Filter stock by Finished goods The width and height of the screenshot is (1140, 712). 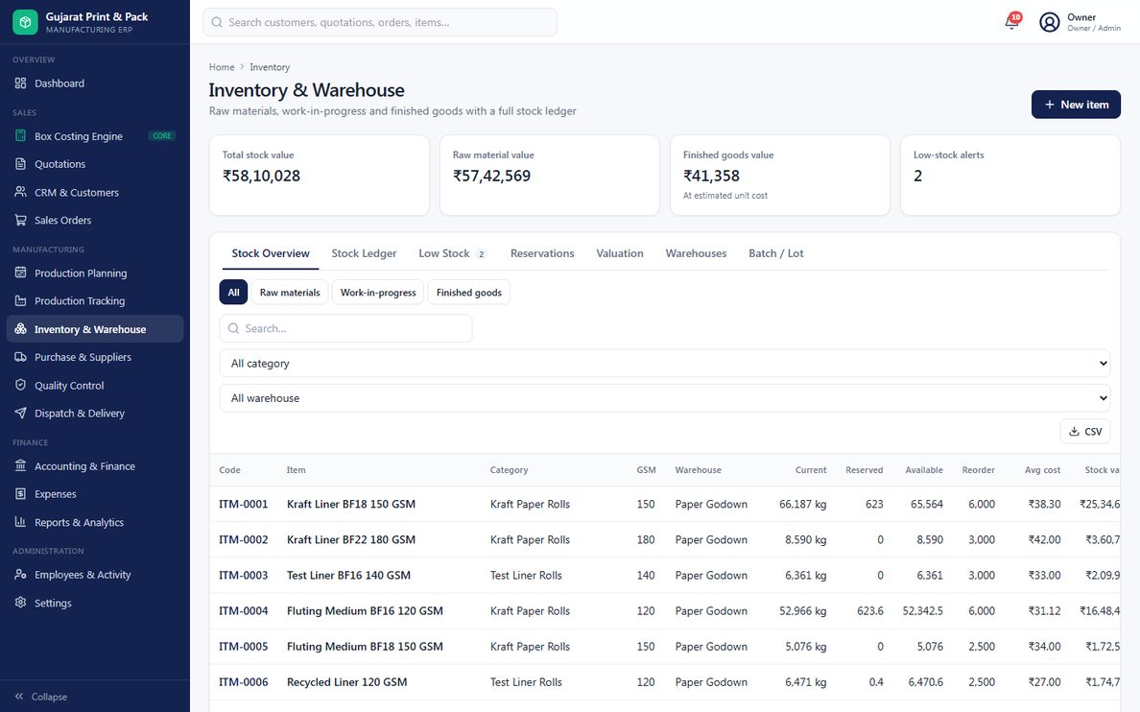coord(469,293)
